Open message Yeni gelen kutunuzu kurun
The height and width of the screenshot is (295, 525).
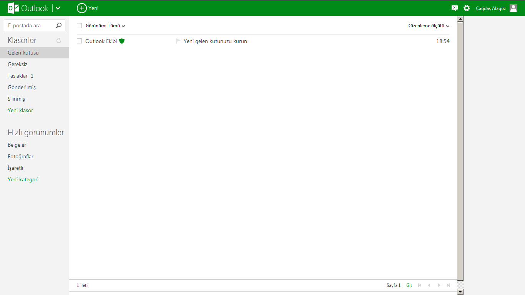coord(215,41)
